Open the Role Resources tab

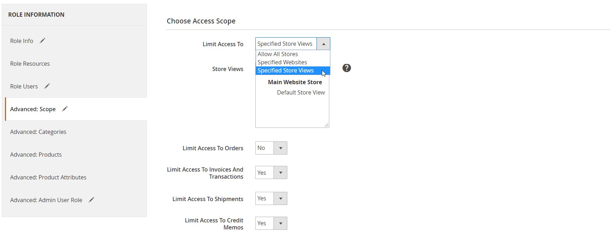30,64
